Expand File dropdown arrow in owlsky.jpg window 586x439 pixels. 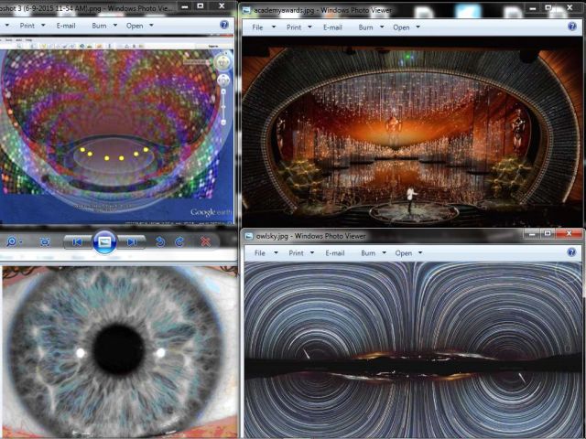pyautogui.click(x=276, y=253)
